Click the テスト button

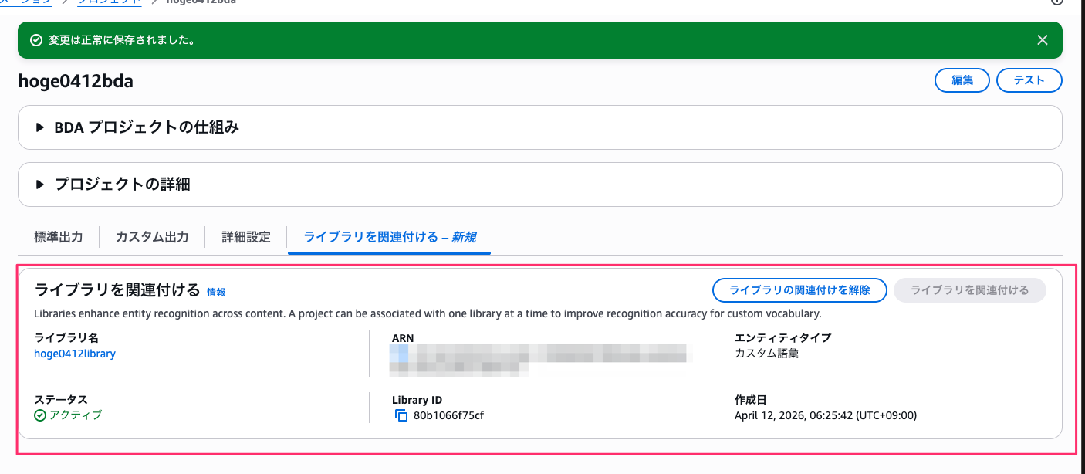pos(1029,80)
